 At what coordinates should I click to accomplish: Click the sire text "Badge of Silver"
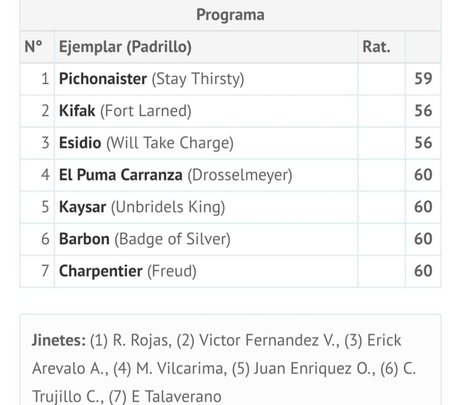[x=172, y=239]
